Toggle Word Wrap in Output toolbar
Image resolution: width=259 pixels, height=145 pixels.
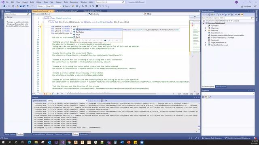(x=106, y=101)
